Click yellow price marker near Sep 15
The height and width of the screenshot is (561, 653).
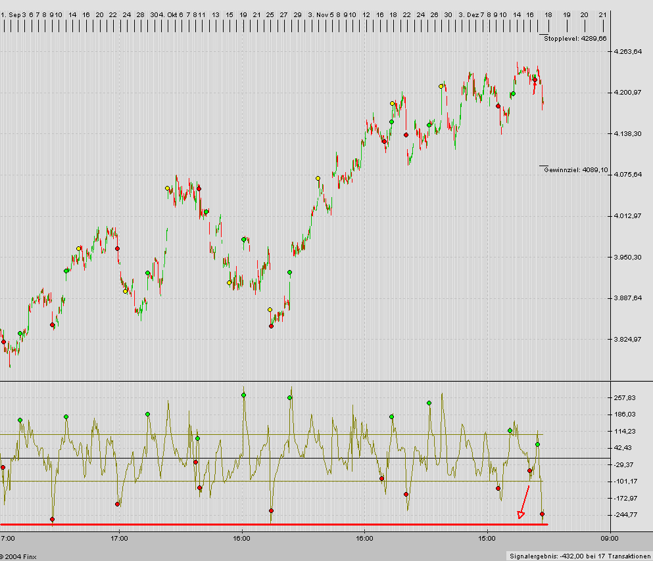(x=78, y=249)
